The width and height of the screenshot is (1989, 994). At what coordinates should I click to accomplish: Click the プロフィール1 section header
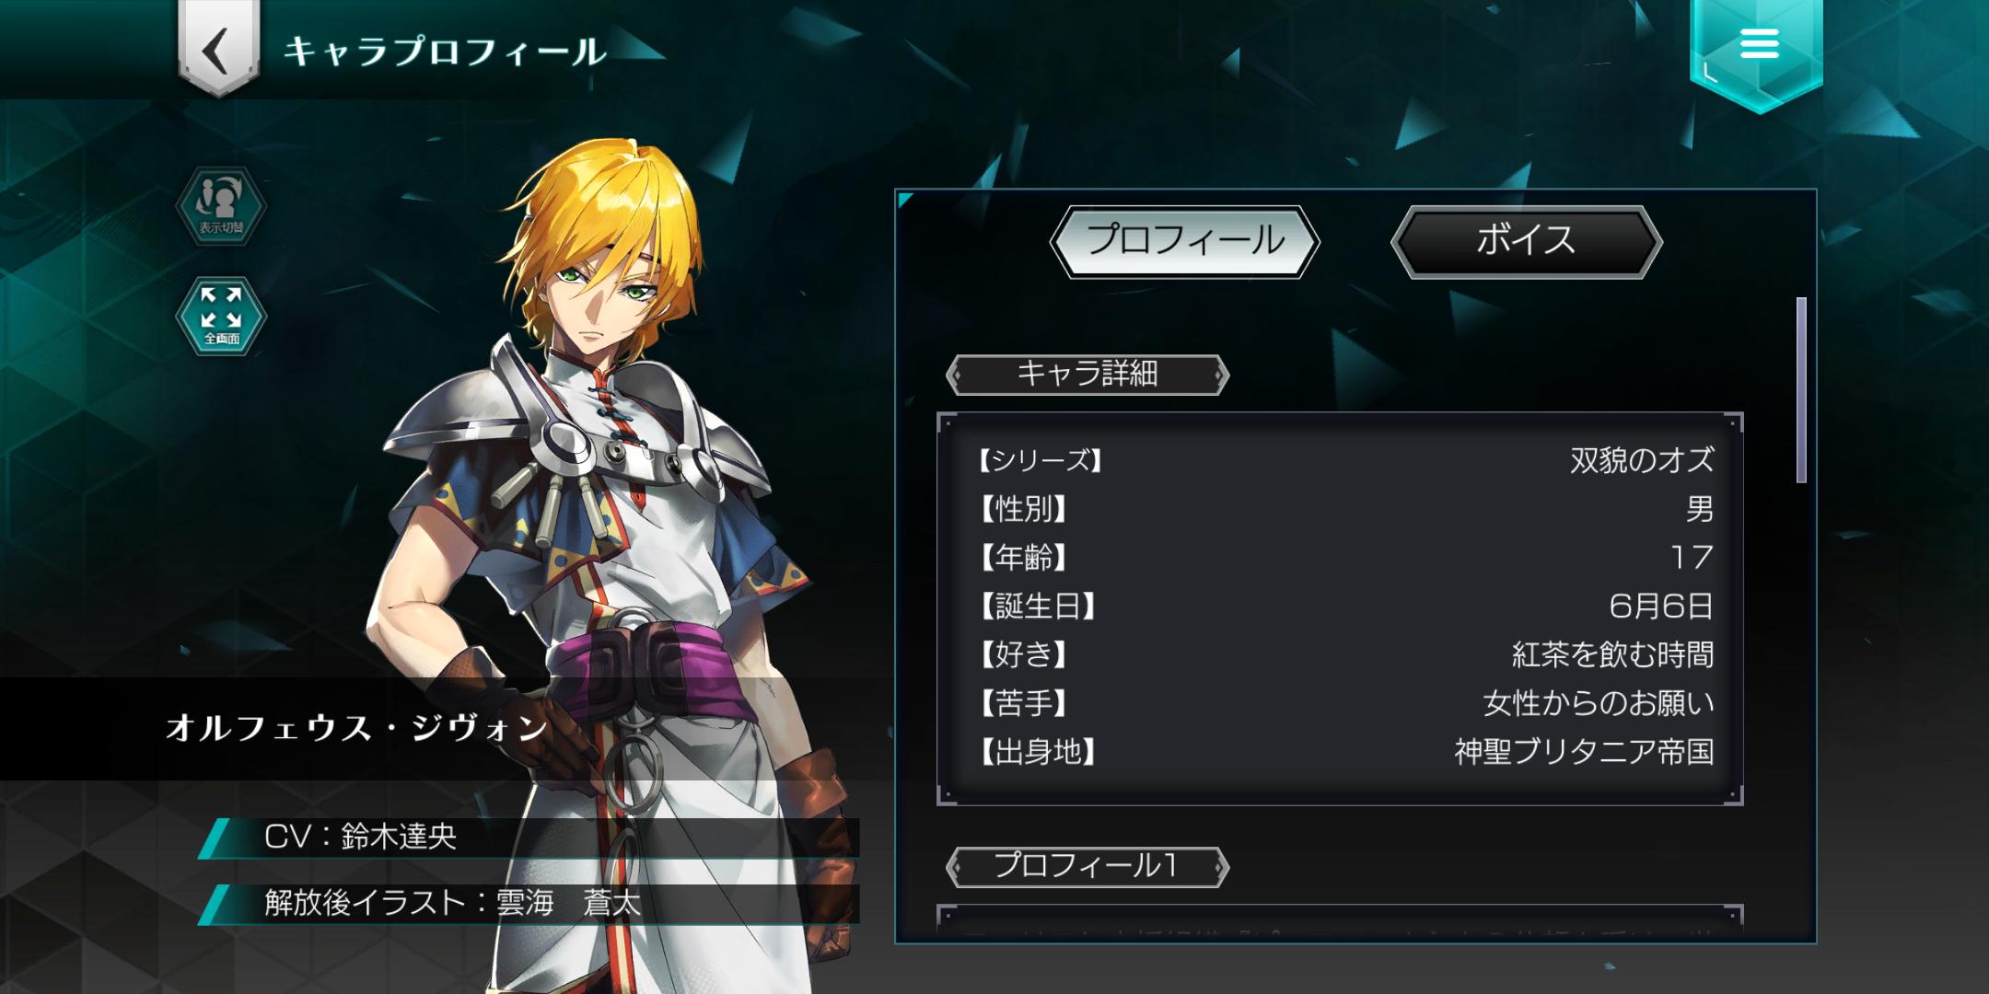(1088, 867)
